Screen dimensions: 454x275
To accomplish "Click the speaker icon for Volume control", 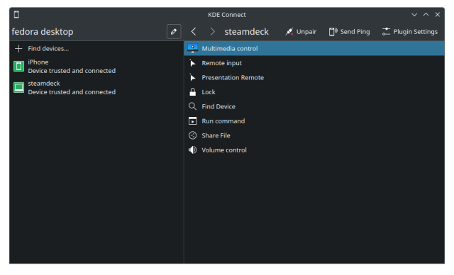I will pyautogui.click(x=192, y=150).
